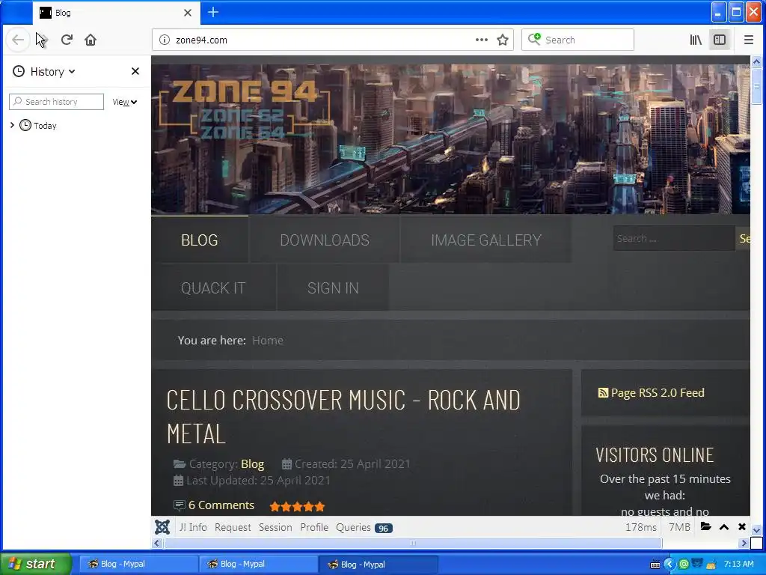Click the horizontal scrollbar left arrow

coord(157,543)
